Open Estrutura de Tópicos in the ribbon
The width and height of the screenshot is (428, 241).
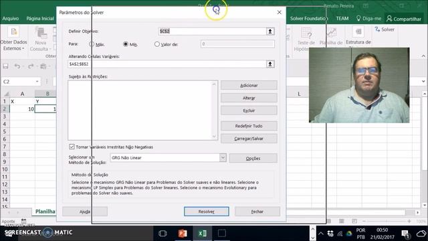pos(358,36)
